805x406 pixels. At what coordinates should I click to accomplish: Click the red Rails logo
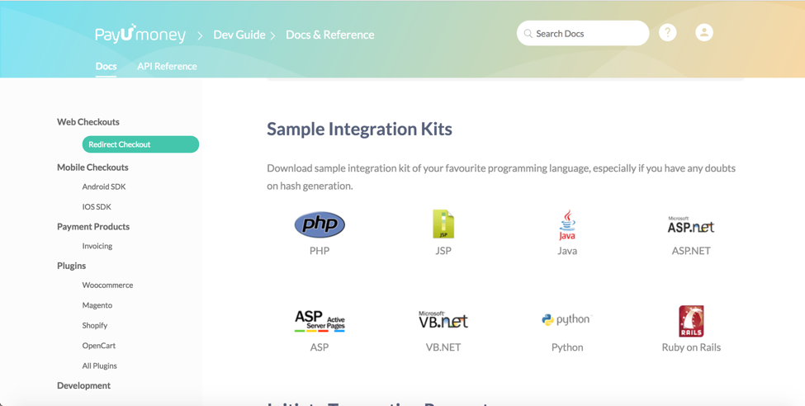[x=691, y=321]
